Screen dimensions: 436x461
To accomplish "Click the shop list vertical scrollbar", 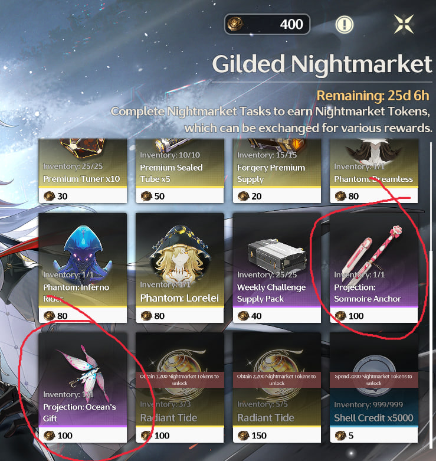I will tap(431, 294).
